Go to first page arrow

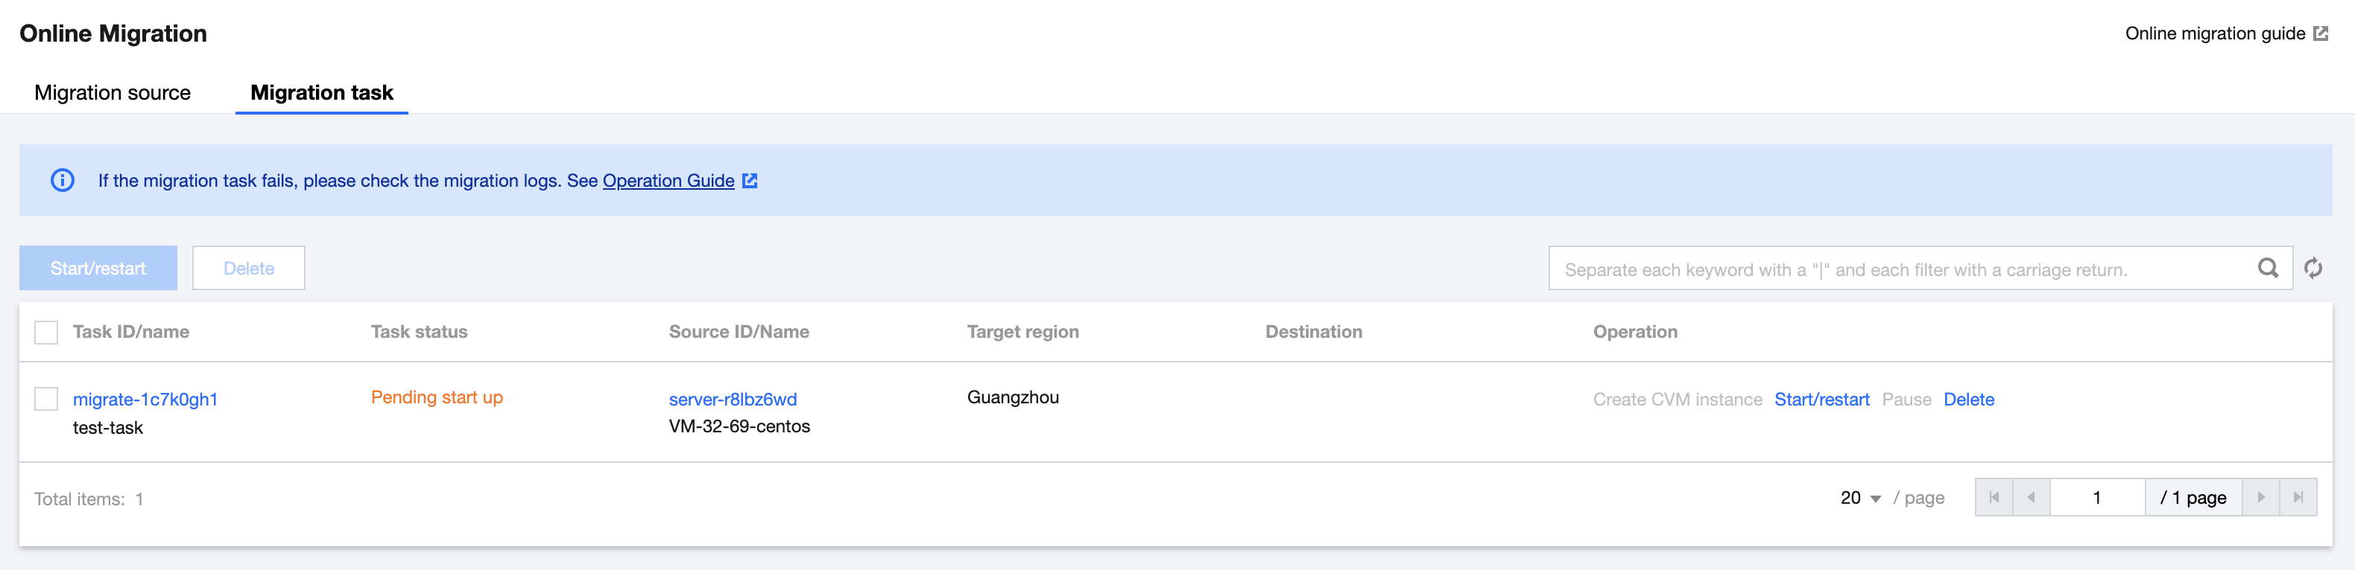coord(1994,498)
